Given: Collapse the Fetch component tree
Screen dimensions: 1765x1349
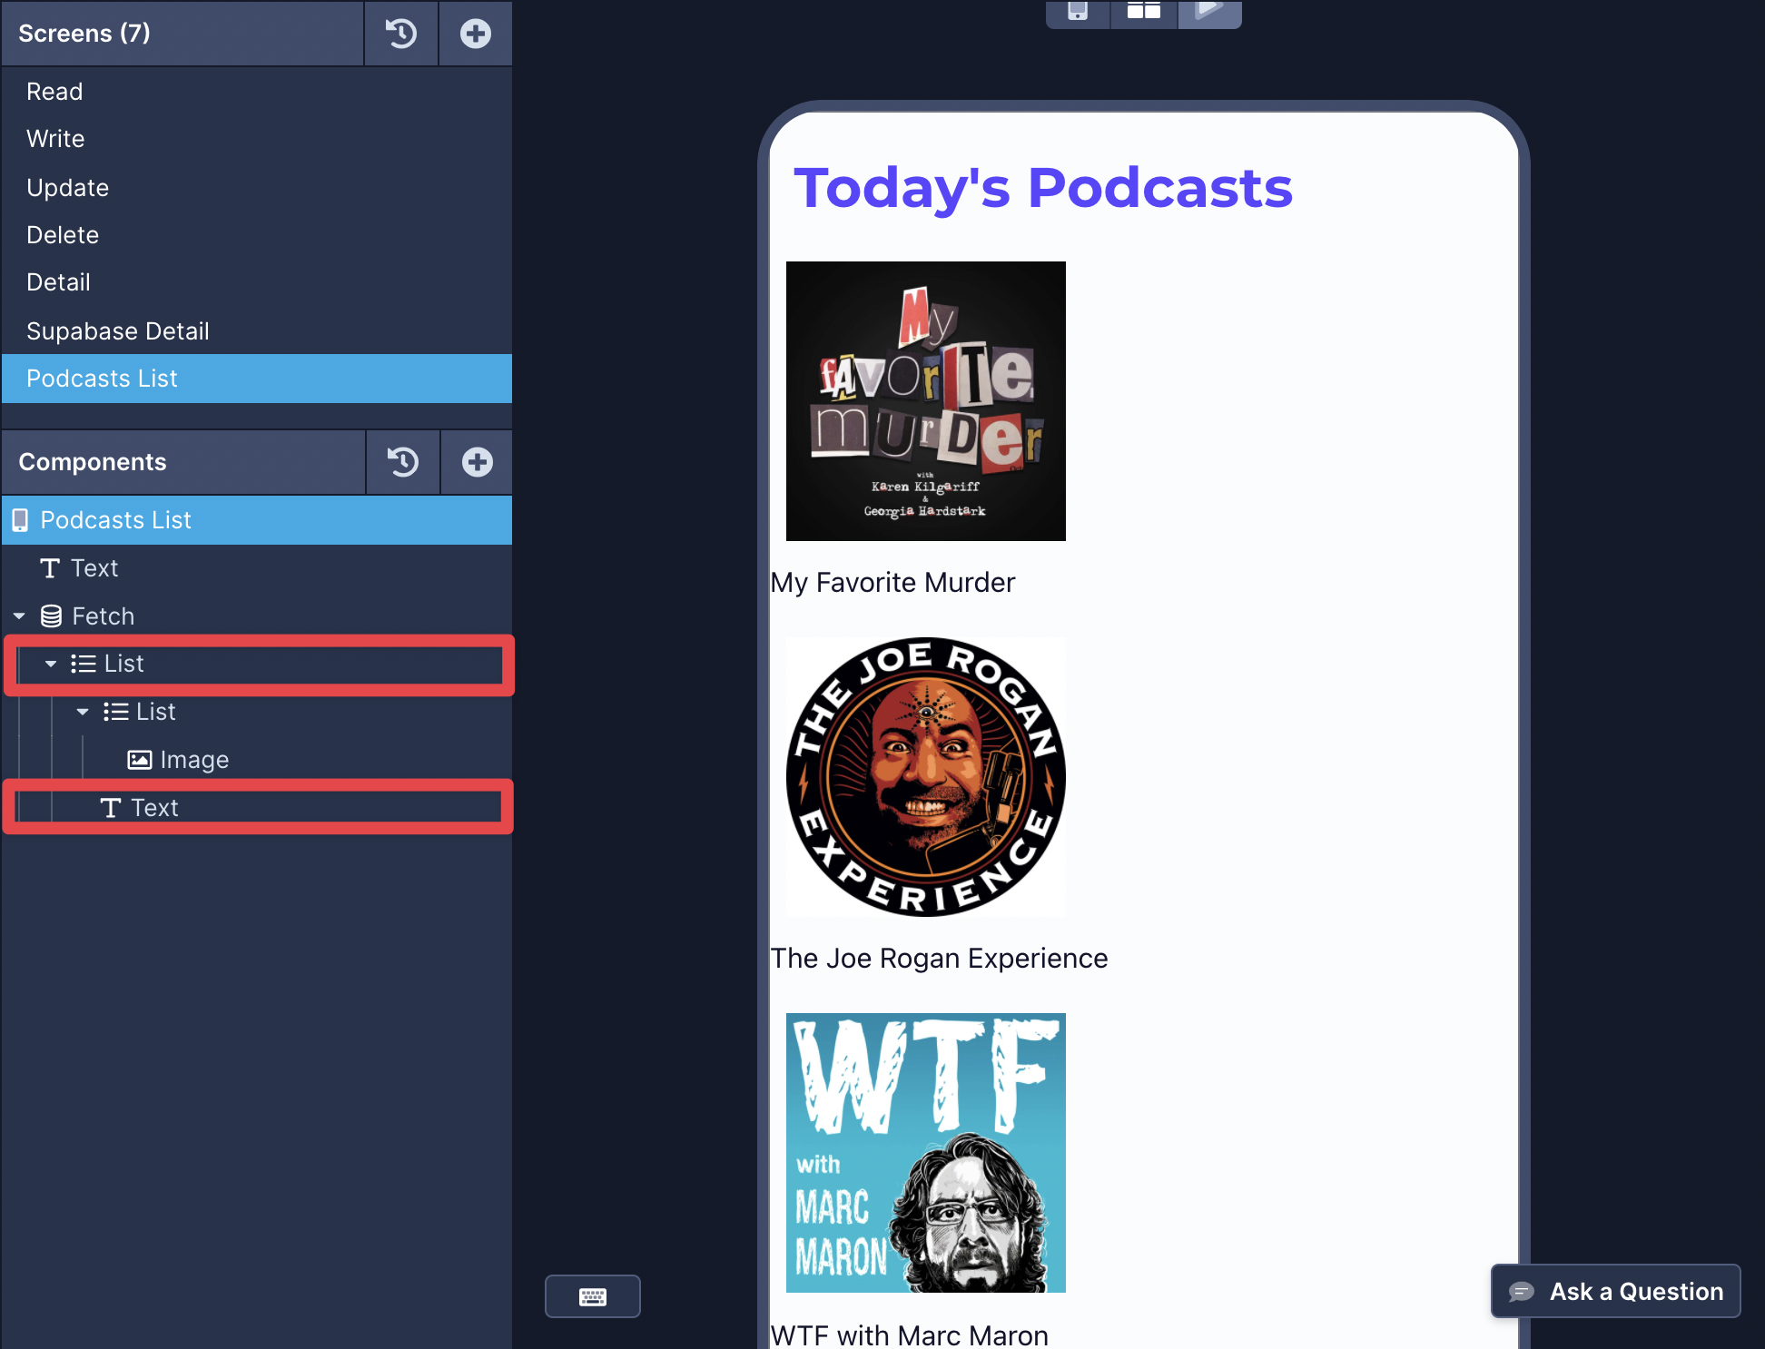Looking at the screenshot, I should point(19,616).
